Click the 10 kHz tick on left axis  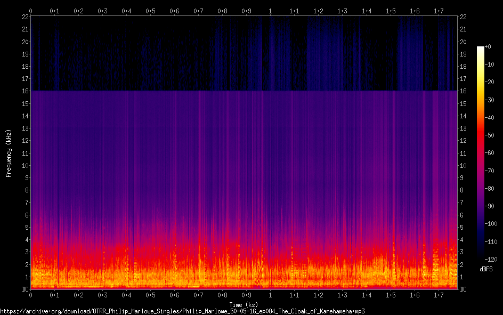(x=24, y=166)
